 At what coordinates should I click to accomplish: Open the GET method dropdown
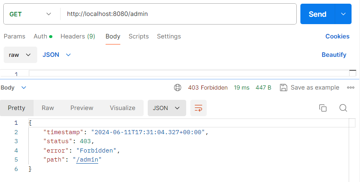coord(30,14)
